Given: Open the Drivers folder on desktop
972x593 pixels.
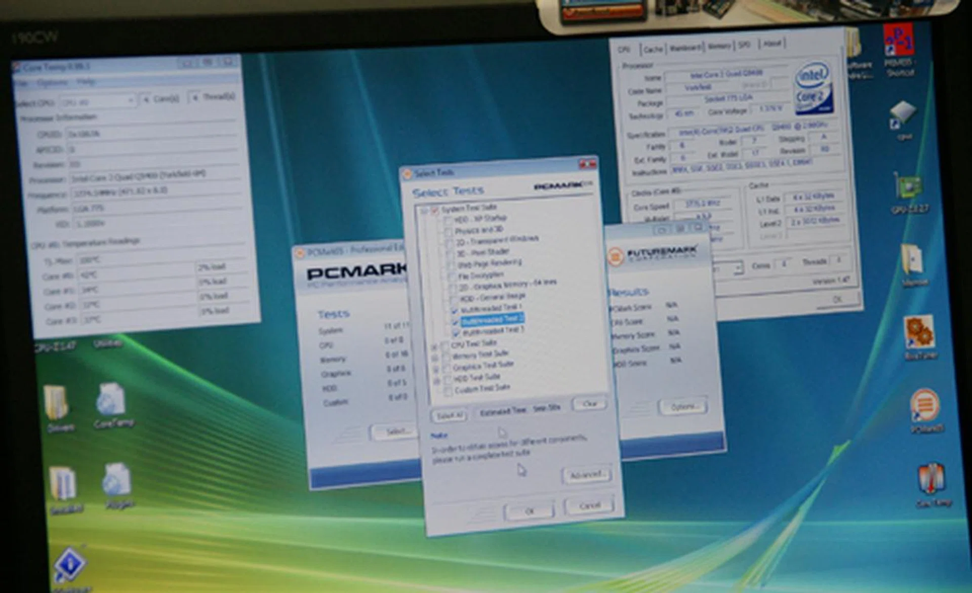Looking at the screenshot, I should tap(57, 404).
